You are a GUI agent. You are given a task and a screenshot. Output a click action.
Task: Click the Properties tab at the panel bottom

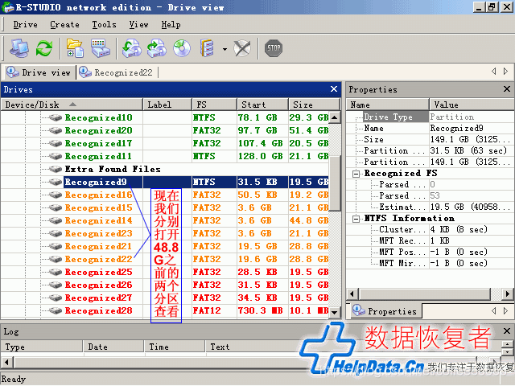[385, 311]
